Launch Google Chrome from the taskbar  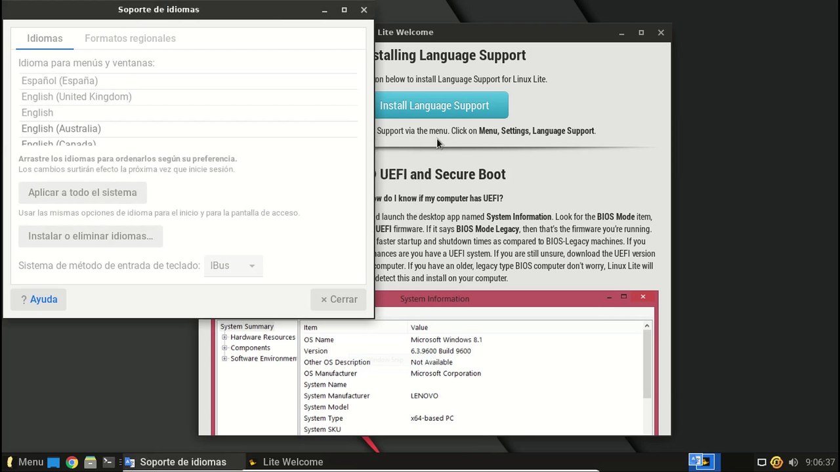72,462
